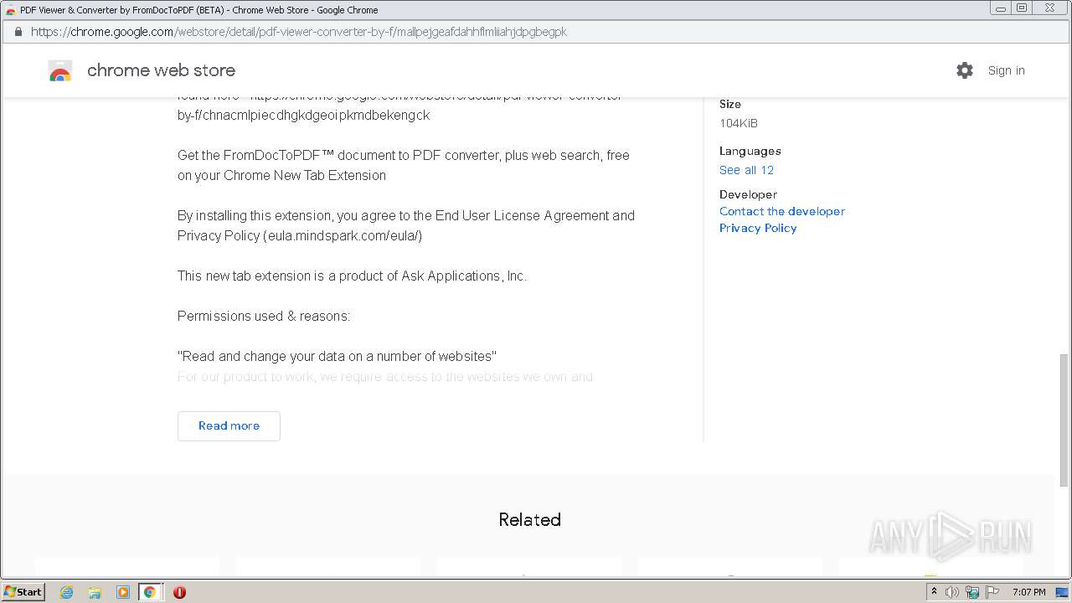Click the 104KiB size value

[x=738, y=123]
